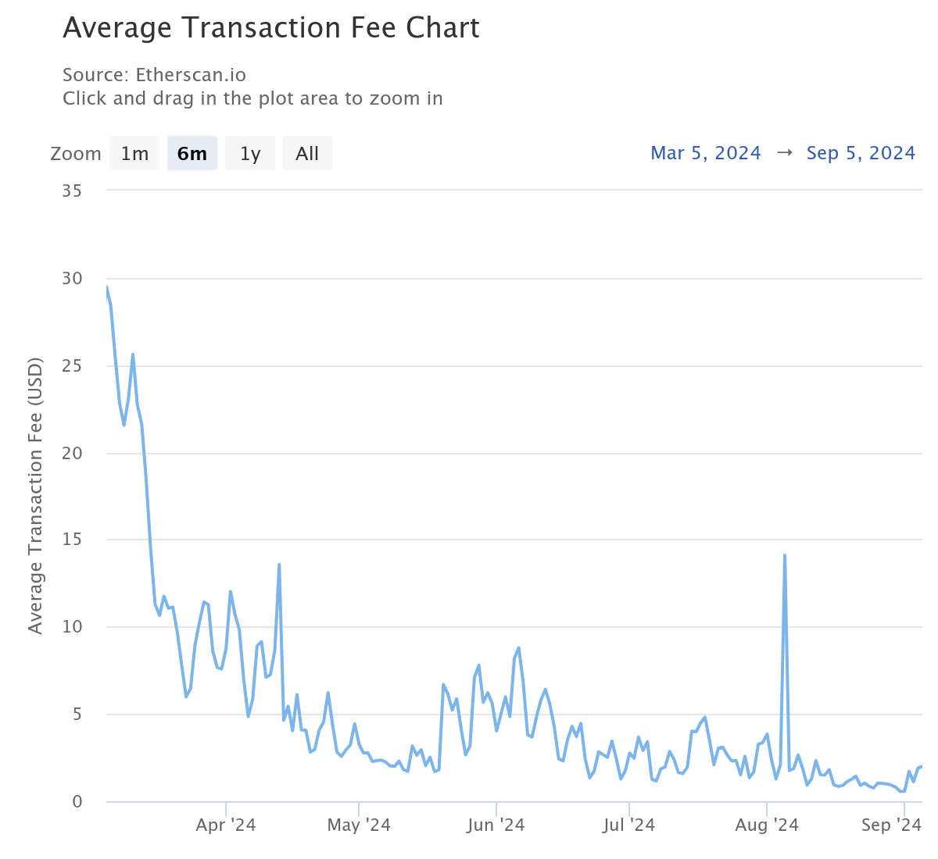Viewport: 938px width, 859px height.
Task: Click the Zoom label text
Action: click(x=76, y=153)
